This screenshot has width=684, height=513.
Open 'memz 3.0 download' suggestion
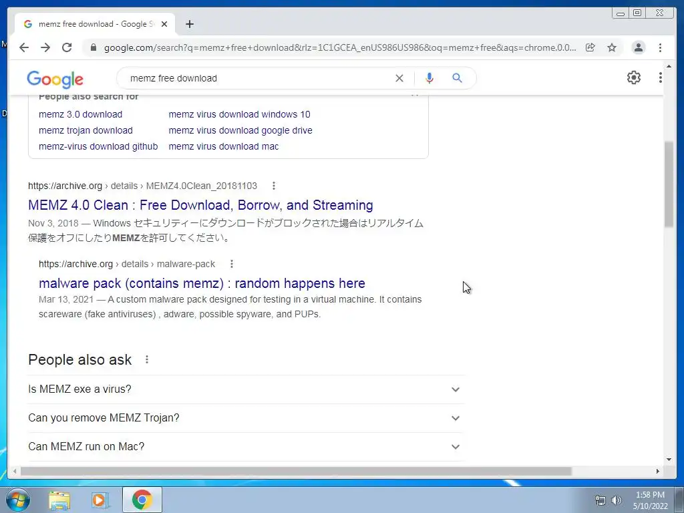pyautogui.click(x=80, y=114)
